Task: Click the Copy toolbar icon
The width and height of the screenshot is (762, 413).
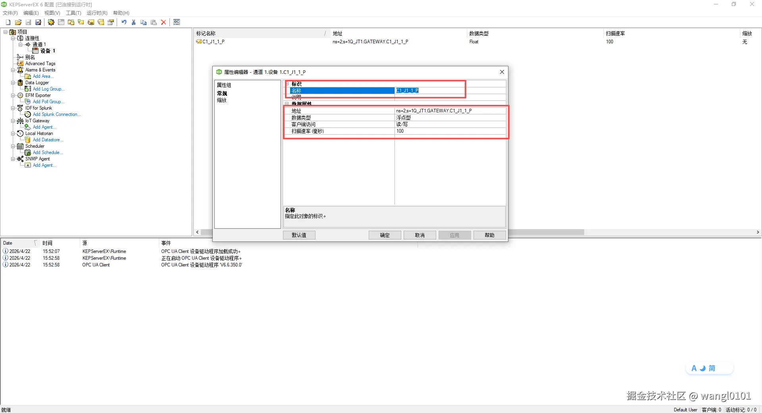Action: tap(144, 22)
